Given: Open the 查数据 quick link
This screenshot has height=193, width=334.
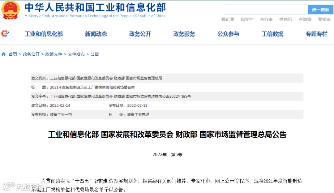Looking at the screenshot, I should click(305, 19).
